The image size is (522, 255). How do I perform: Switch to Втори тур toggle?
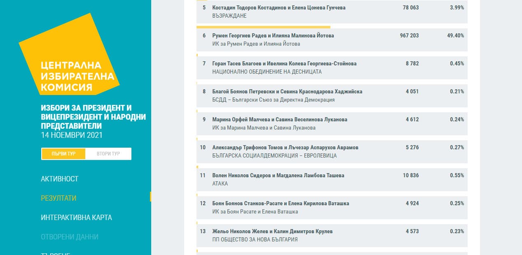tap(108, 154)
